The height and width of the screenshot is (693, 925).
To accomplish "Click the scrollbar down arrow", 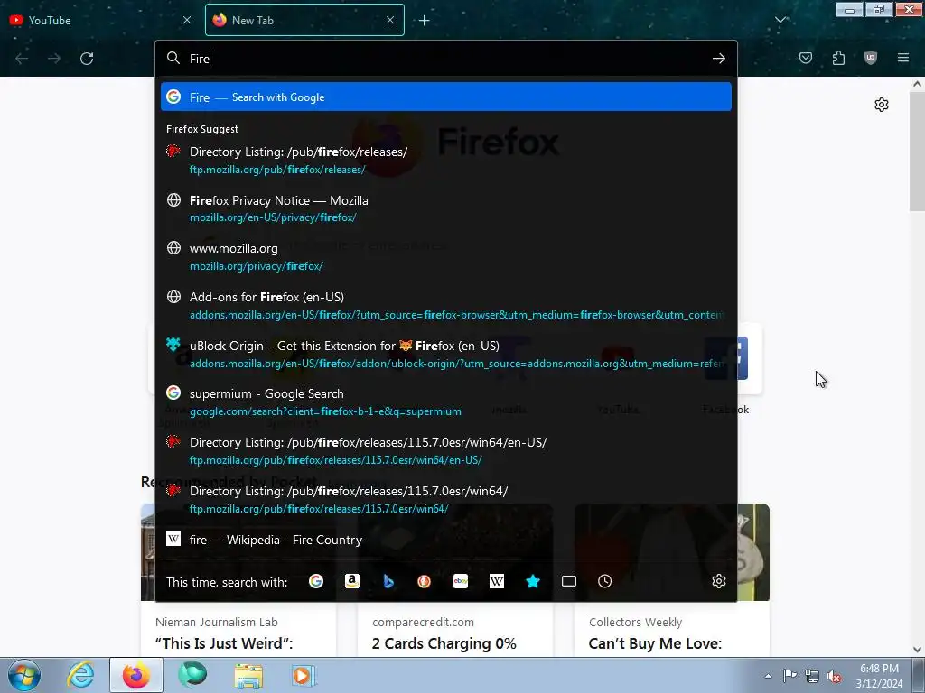I will tap(917, 650).
